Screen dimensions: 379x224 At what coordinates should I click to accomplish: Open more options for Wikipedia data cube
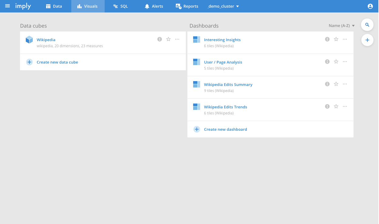pos(177,39)
